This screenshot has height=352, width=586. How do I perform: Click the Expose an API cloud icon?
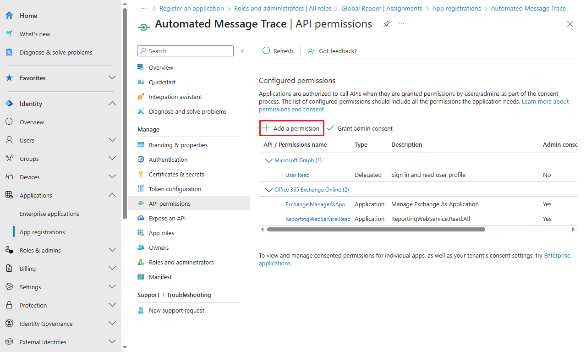click(141, 218)
